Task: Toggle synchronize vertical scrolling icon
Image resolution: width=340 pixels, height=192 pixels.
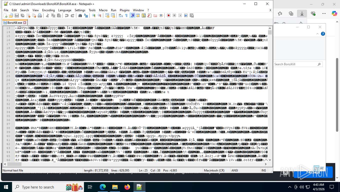Action: [107, 15]
